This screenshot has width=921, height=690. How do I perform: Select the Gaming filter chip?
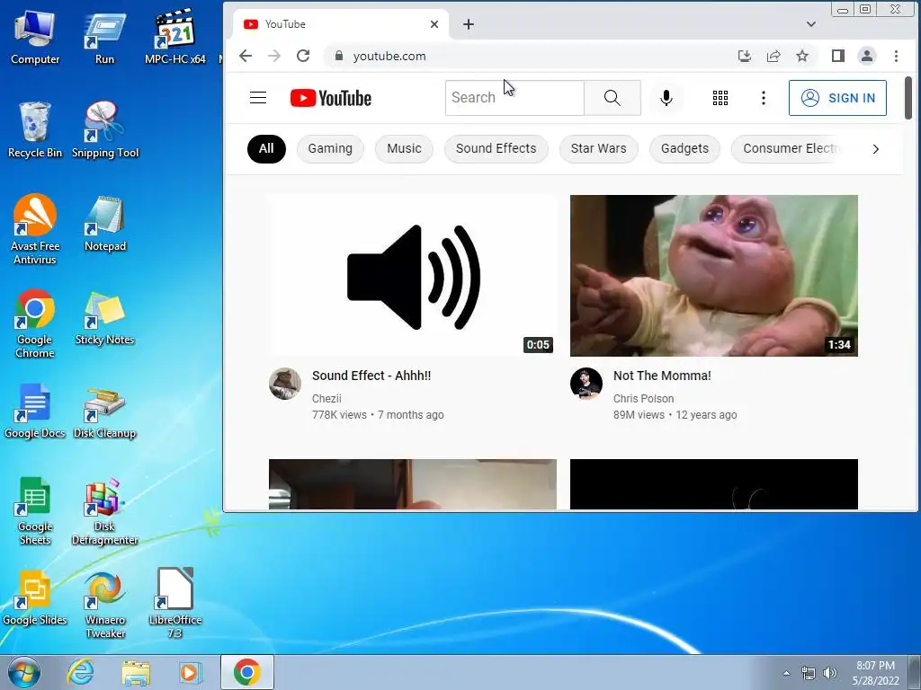330,148
